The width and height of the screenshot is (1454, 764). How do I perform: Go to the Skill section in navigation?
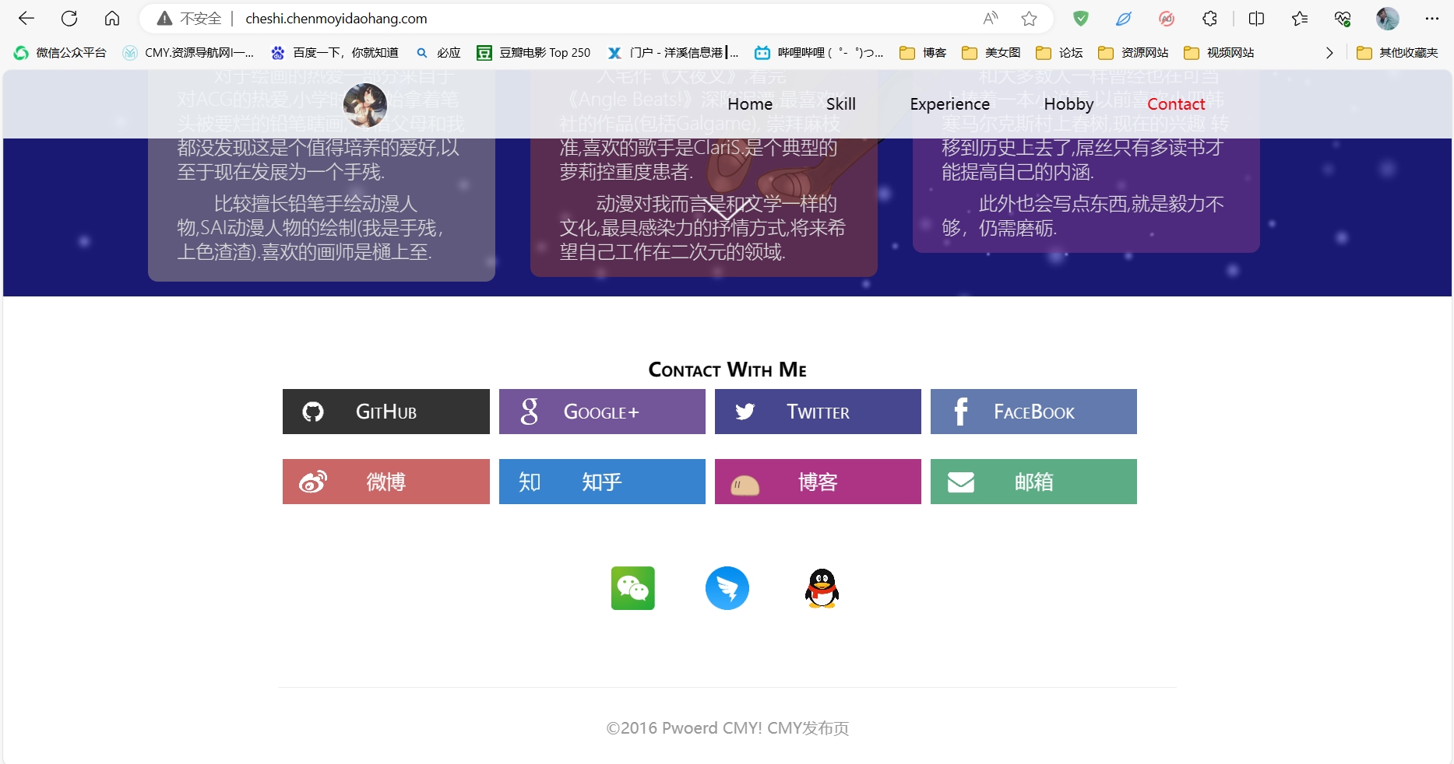point(840,104)
